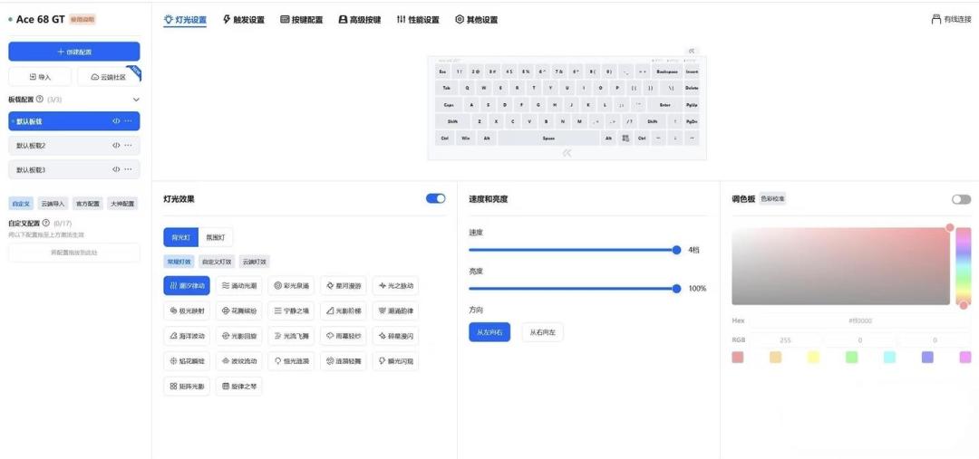
Task: Open the 云端社区 cloud community
Action: point(109,77)
